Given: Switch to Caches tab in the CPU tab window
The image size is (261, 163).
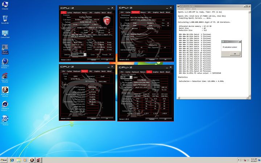Looking at the screenshot, I should pos(69,12).
